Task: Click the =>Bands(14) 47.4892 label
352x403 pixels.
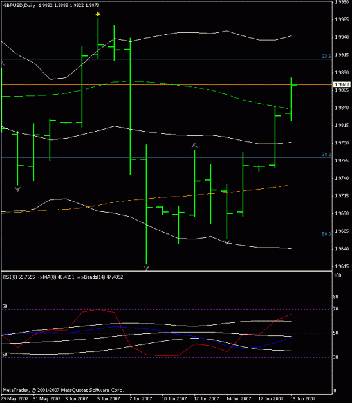Action: tap(100, 277)
